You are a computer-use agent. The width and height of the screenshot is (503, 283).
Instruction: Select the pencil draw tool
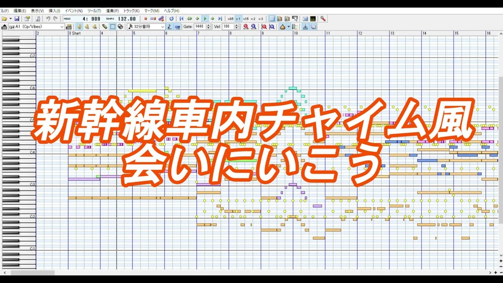coord(105,26)
